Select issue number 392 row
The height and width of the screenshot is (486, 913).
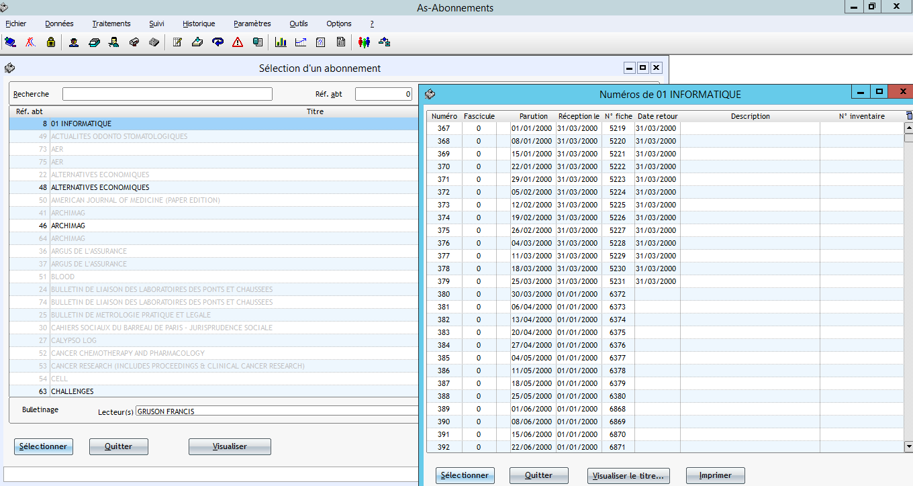[666, 447]
